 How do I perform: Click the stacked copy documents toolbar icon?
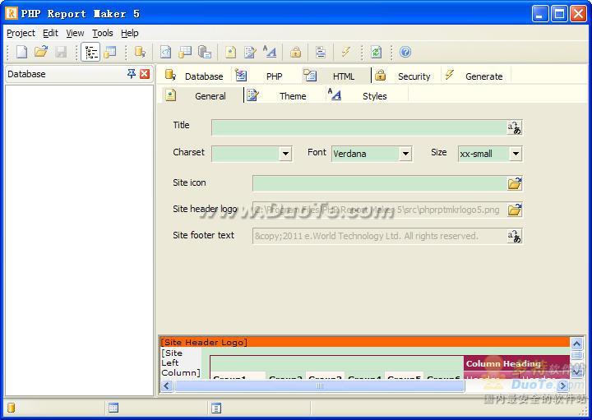click(204, 52)
